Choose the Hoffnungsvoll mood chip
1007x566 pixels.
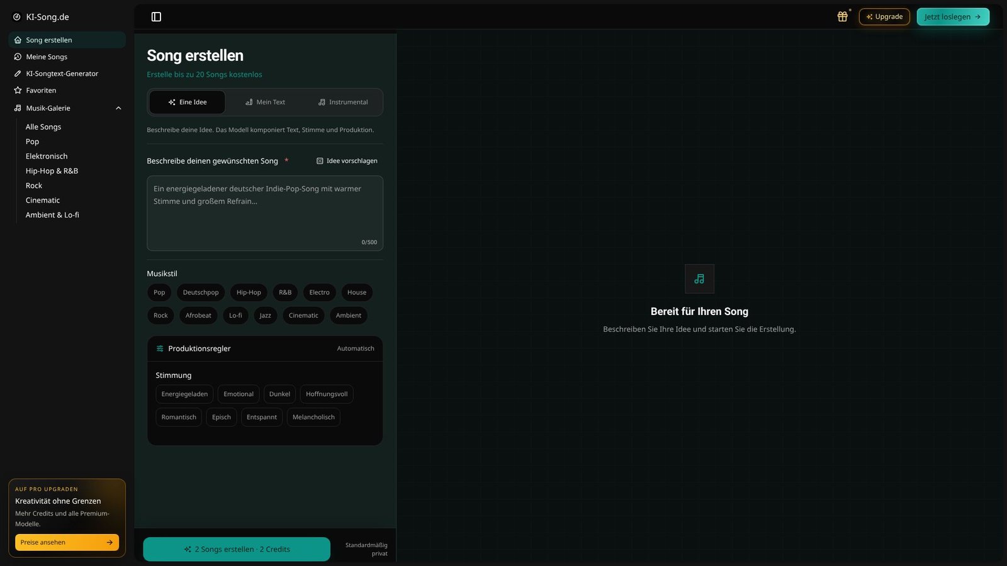[327, 394]
